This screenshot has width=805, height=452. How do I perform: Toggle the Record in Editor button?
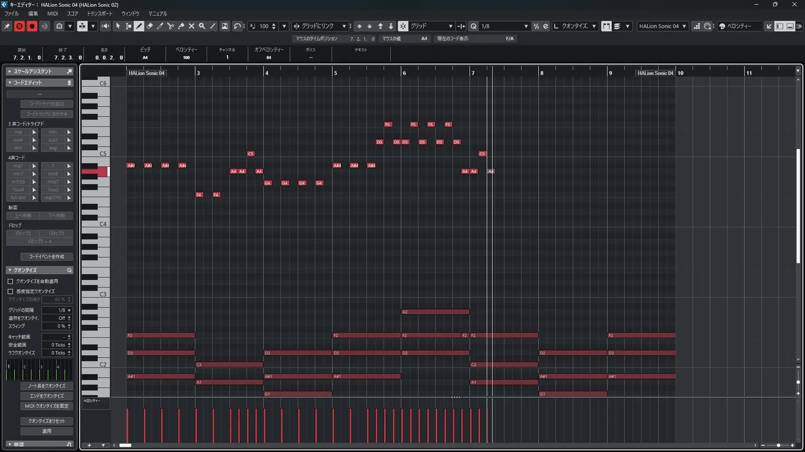click(32, 26)
